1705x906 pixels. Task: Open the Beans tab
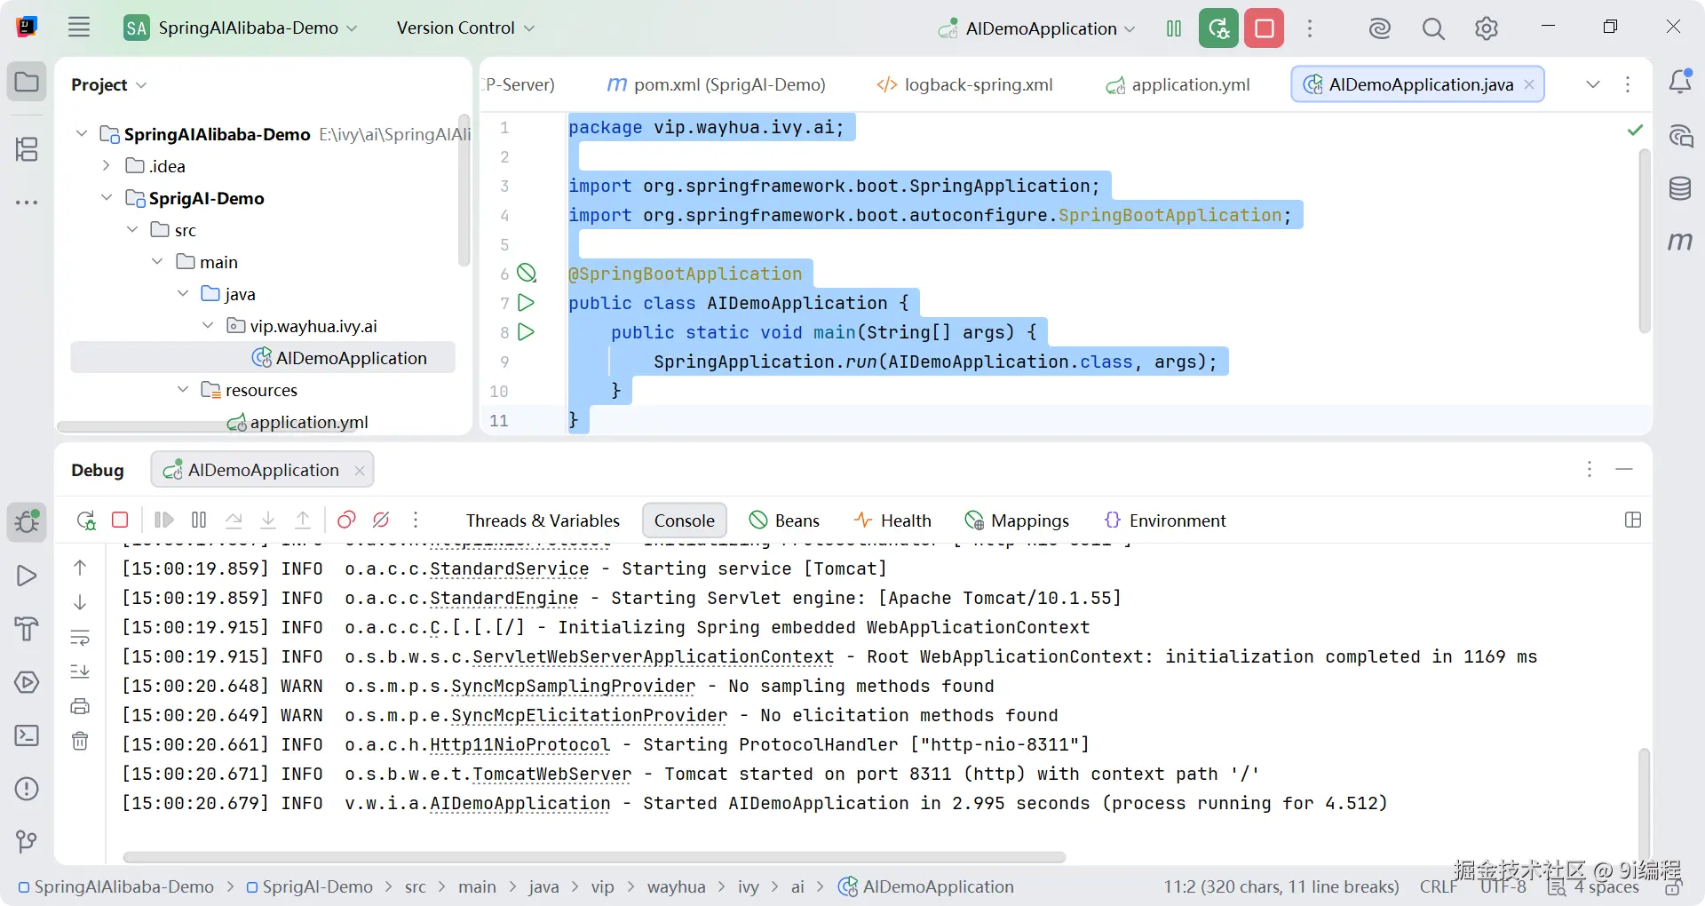click(784, 521)
